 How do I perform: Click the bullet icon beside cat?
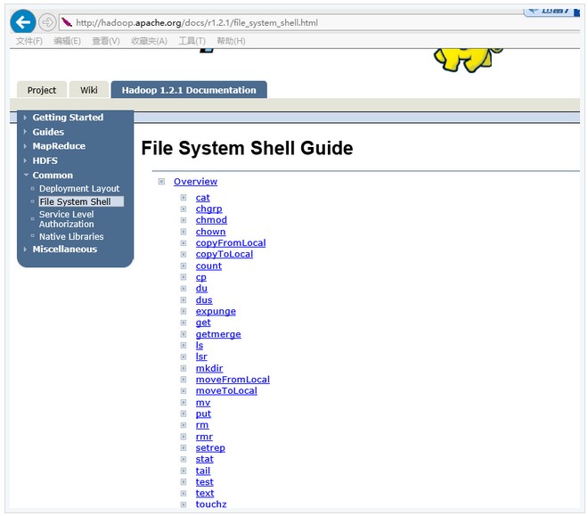click(184, 198)
